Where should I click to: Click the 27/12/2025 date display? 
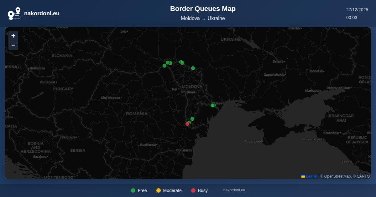point(357,10)
